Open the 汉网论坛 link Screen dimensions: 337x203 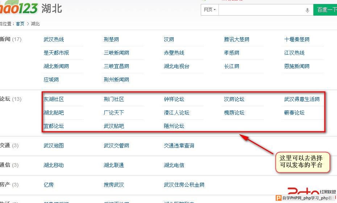click(234, 99)
